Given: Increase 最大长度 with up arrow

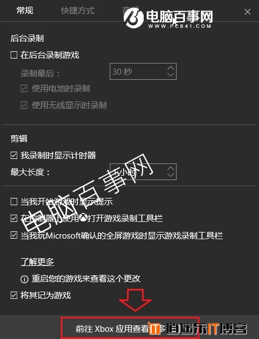Looking at the screenshot, I should (170, 168).
